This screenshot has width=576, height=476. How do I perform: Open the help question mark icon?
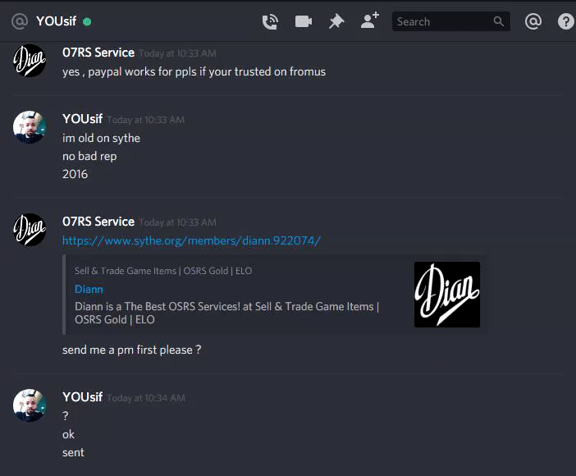[x=566, y=21]
